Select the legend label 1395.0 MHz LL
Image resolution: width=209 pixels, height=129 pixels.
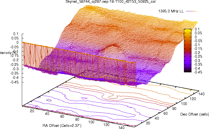click(171, 11)
